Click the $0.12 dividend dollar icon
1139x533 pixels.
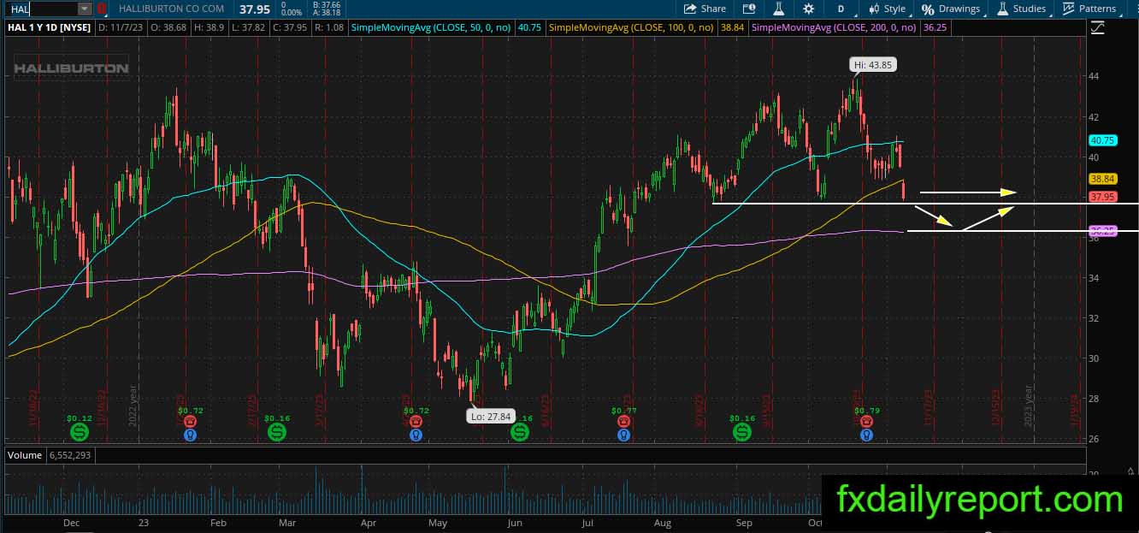coord(80,433)
